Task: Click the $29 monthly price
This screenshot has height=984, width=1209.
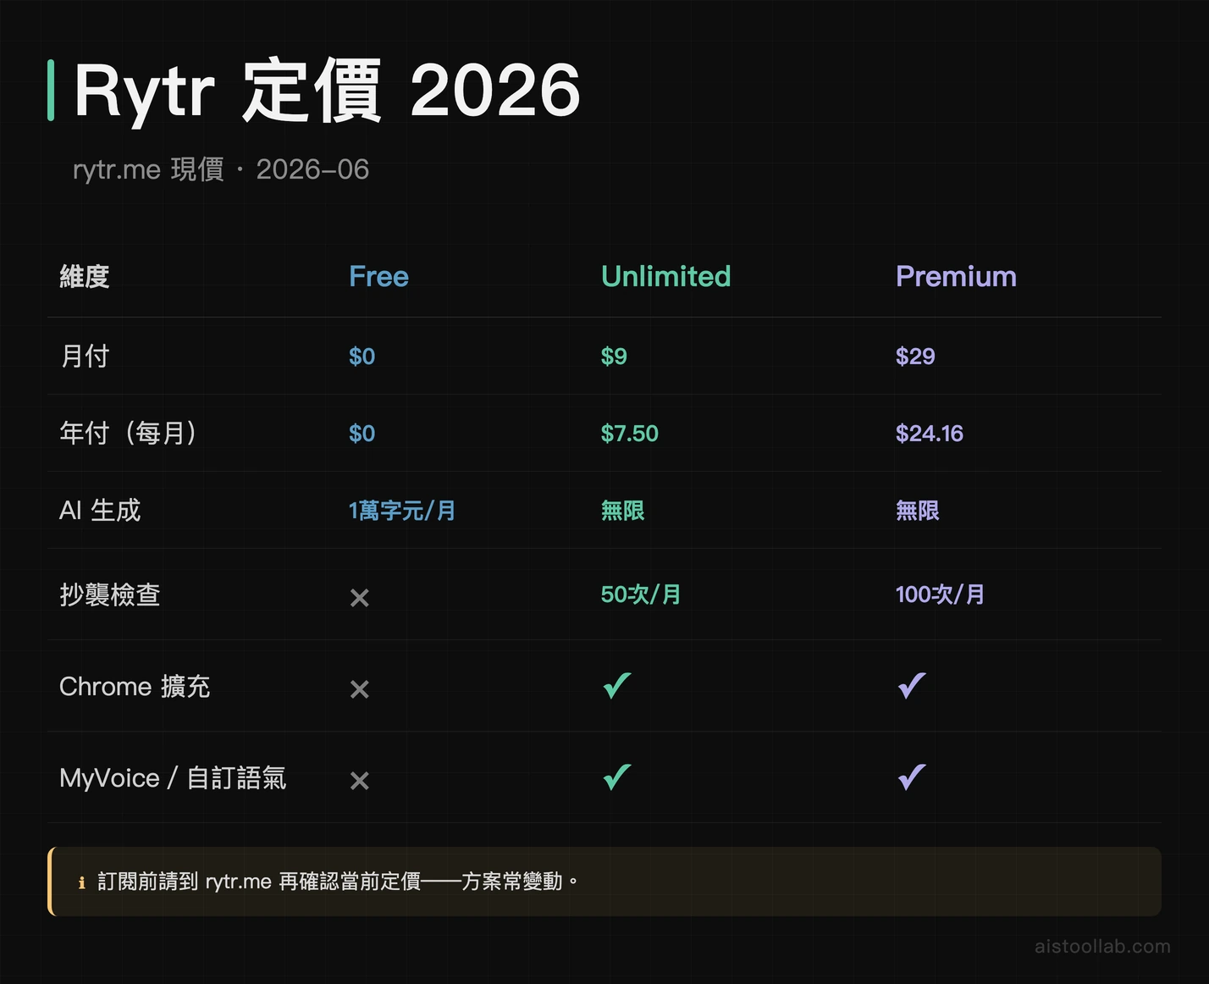Action: point(915,356)
